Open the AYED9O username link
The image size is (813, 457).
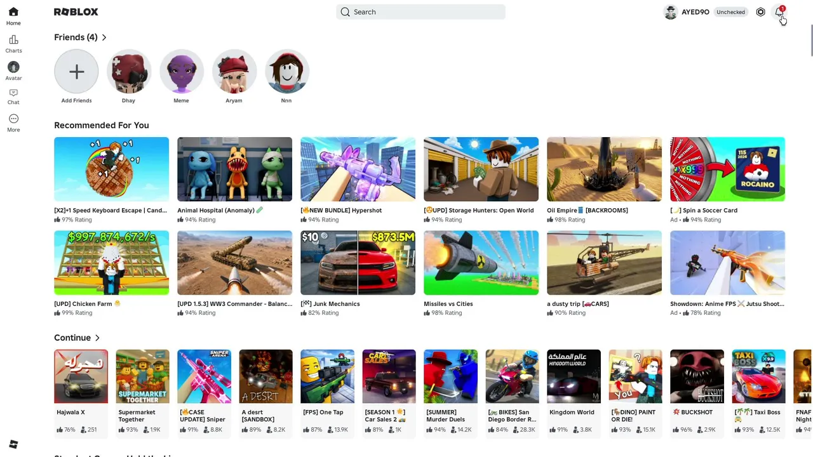coord(695,12)
